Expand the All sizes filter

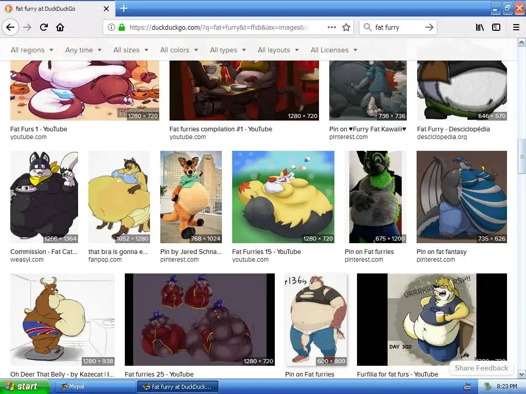(x=131, y=50)
